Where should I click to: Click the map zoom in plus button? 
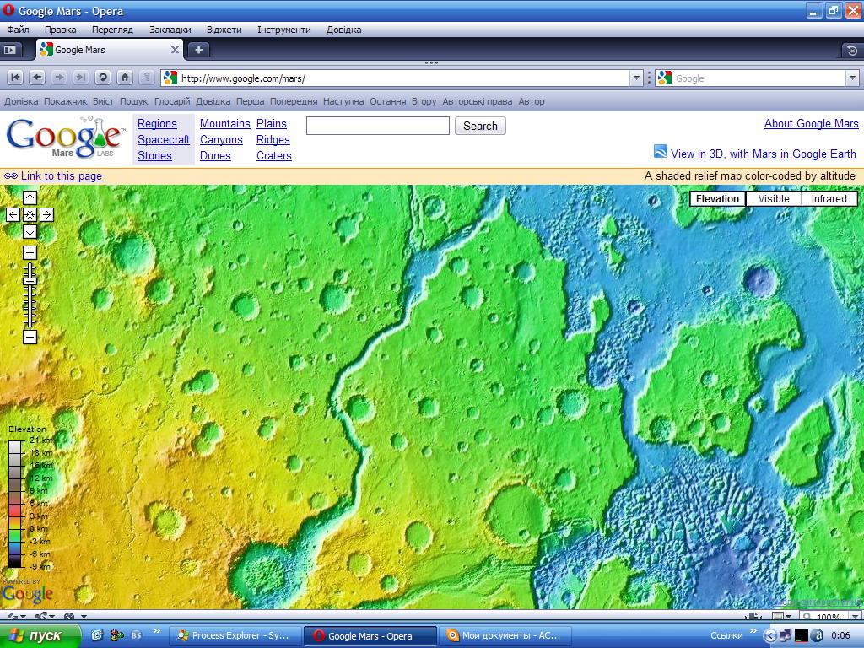[30, 252]
